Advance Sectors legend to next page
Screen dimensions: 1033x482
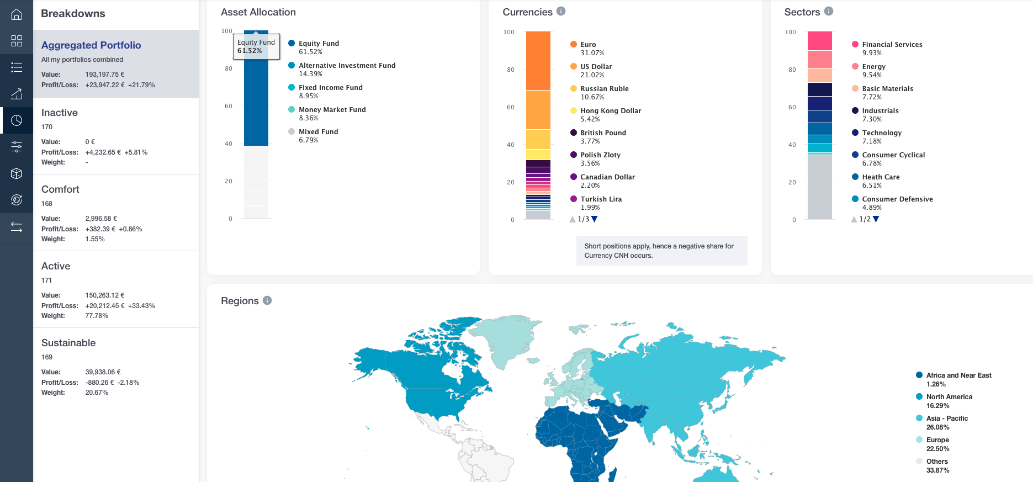876,219
